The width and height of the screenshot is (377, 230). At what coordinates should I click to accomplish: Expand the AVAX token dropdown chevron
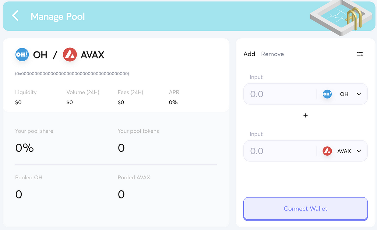pos(359,151)
